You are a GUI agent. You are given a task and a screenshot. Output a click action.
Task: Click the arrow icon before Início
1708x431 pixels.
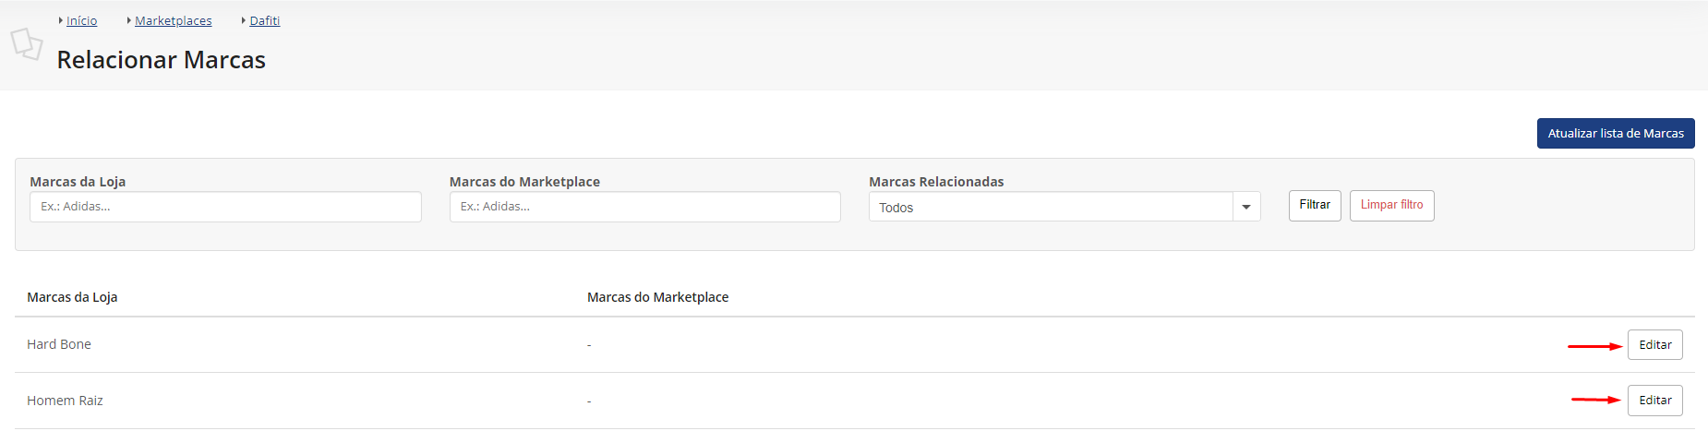61,20
